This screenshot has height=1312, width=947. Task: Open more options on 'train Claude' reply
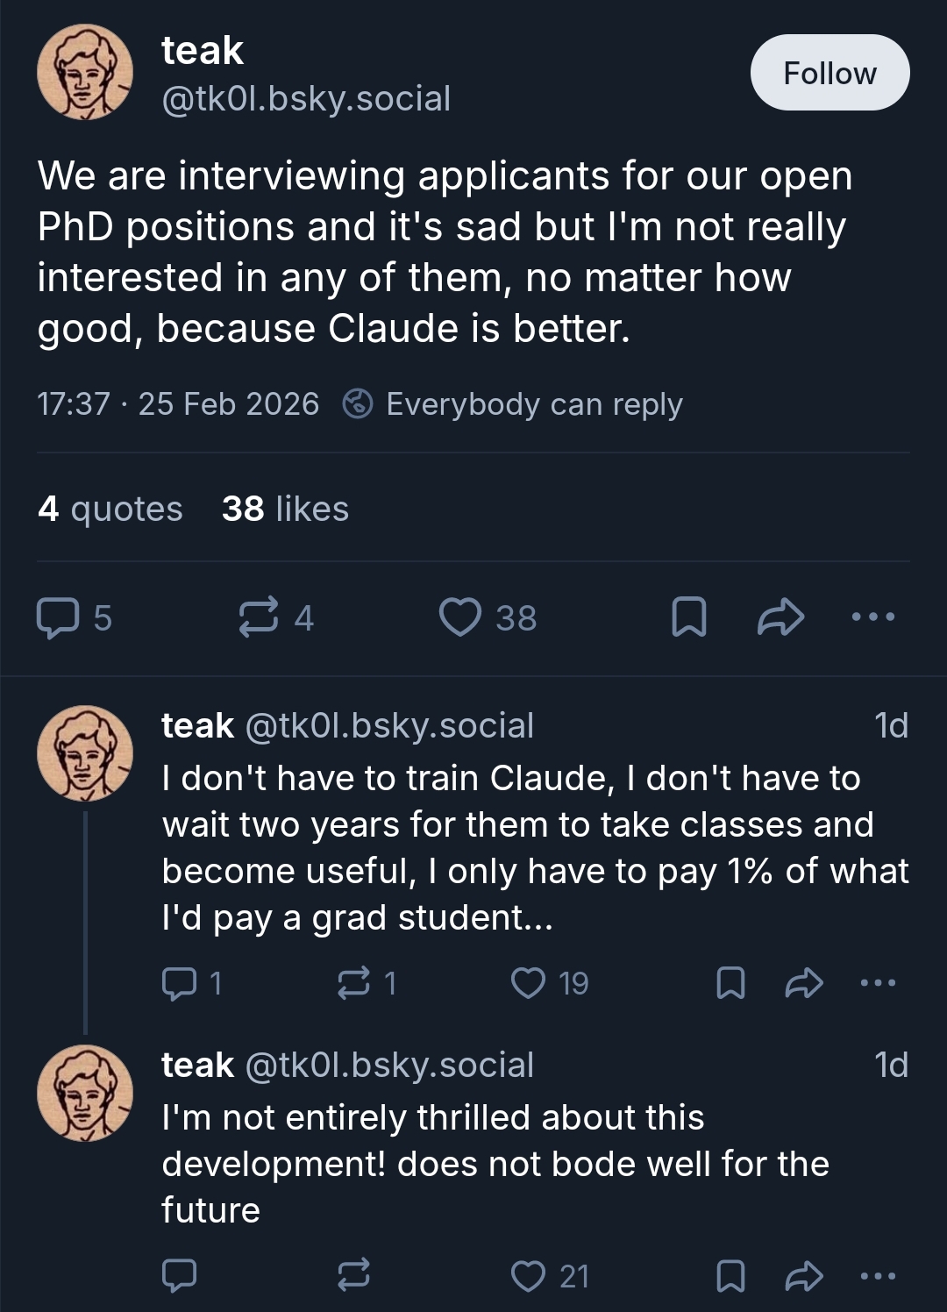pyautogui.click(x=878, y=983)
